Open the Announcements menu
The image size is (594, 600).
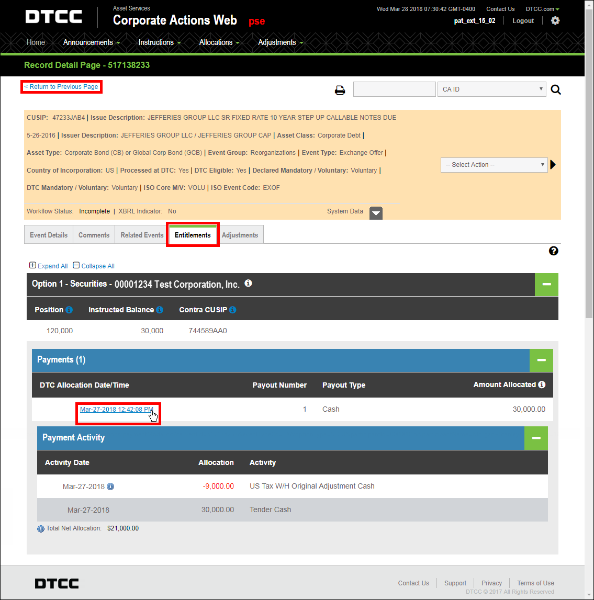[x=91, y=42]
